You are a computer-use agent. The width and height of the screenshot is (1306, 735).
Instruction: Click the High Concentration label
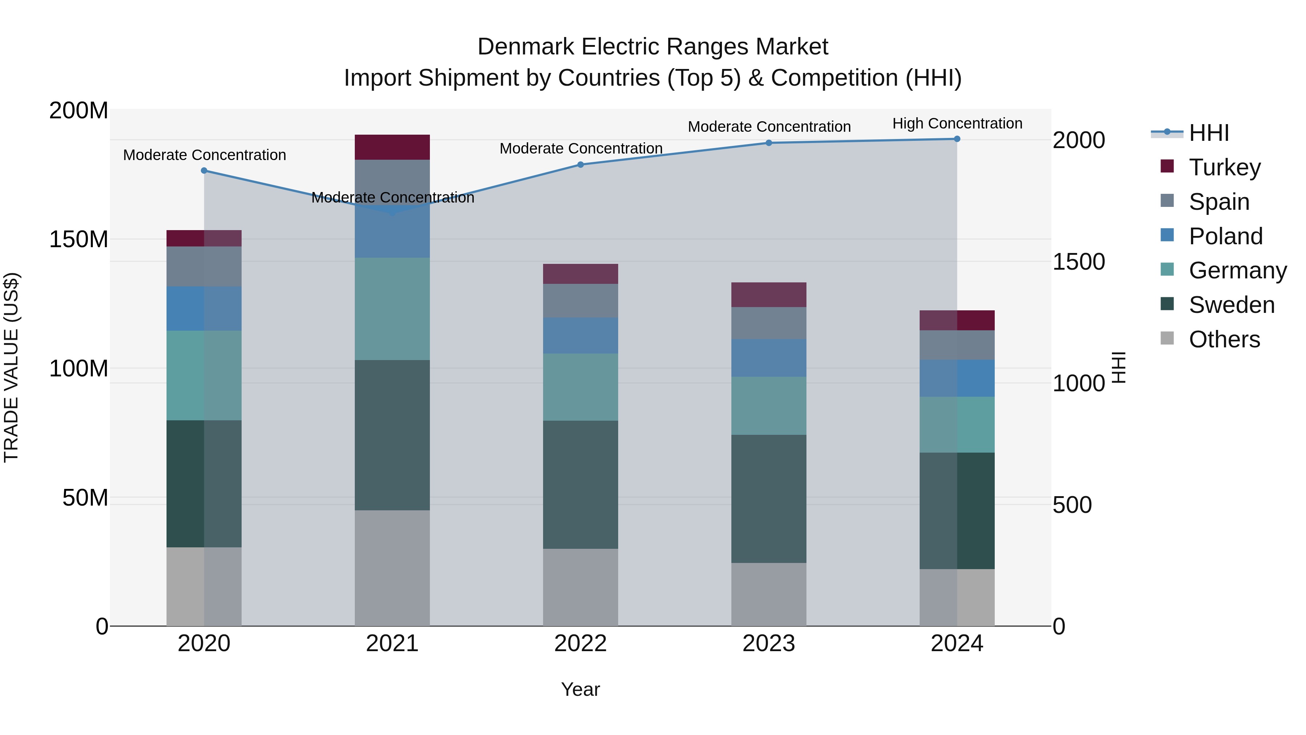coord(957,123)
